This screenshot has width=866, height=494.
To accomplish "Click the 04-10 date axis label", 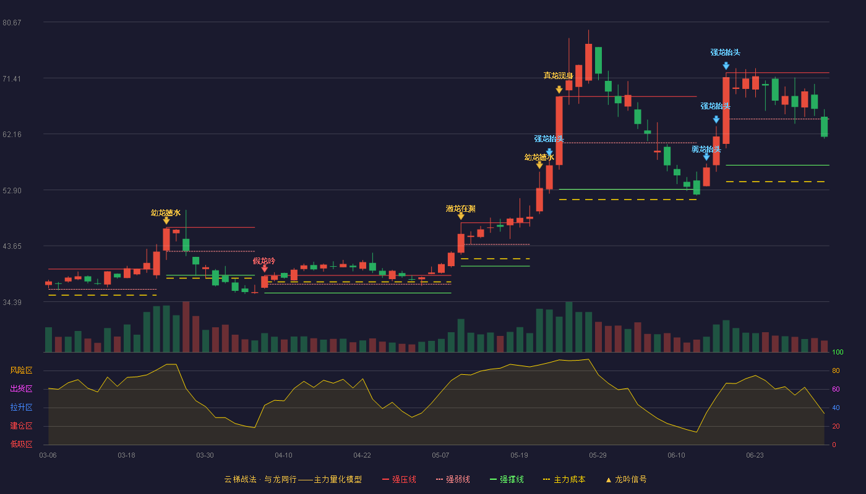I will [283, 455].
